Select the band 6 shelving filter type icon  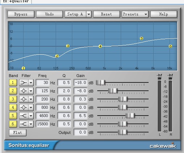tap(23, 124)
